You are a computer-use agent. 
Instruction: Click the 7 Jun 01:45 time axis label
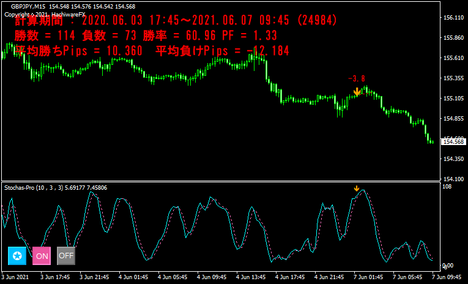370,277
